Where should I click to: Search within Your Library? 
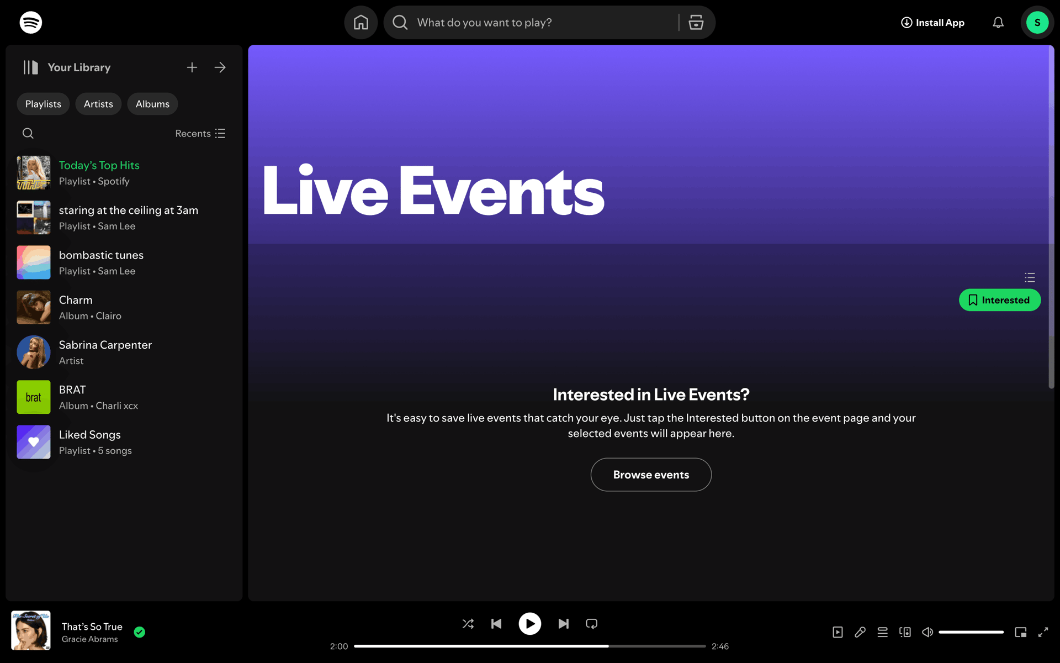tap(28, 133)
